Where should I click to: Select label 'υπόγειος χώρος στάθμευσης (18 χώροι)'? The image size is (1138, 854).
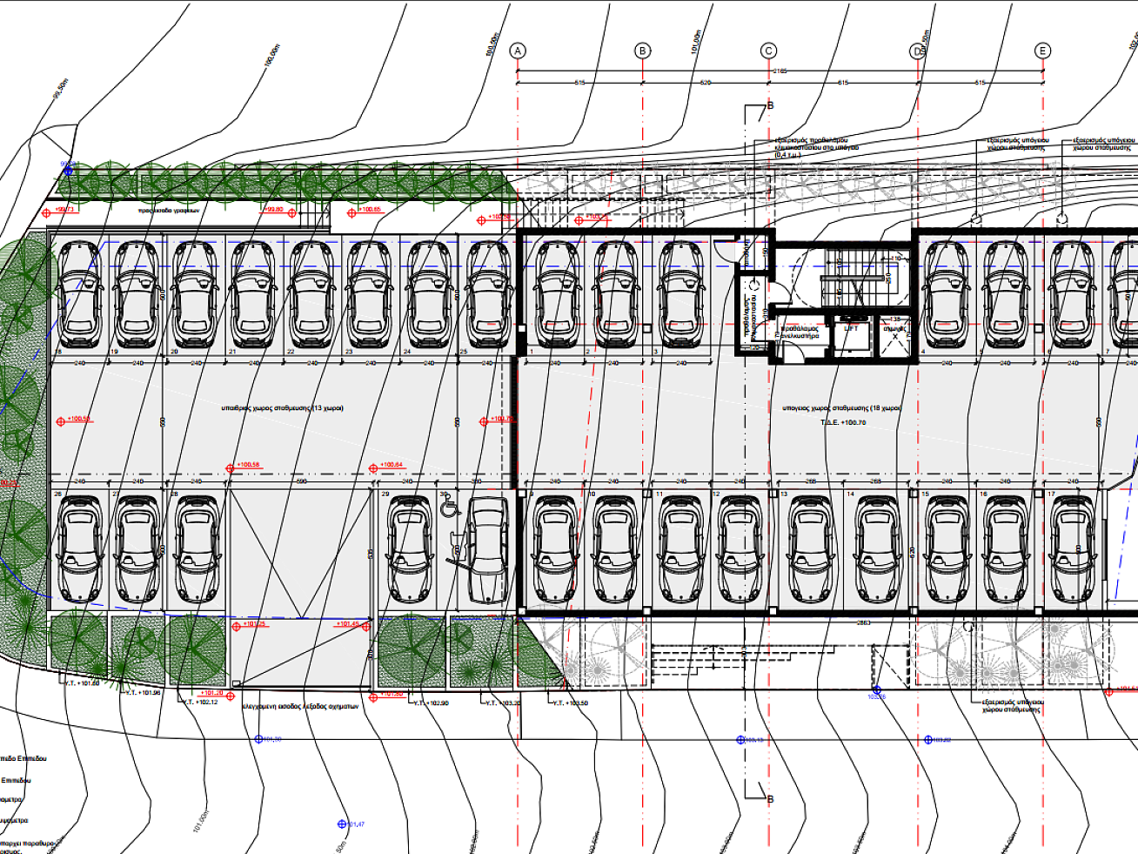[x=841, y=408]
